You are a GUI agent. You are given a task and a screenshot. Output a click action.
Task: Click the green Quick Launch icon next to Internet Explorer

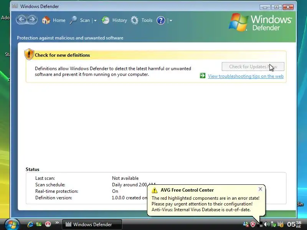(x=39, y=224)
